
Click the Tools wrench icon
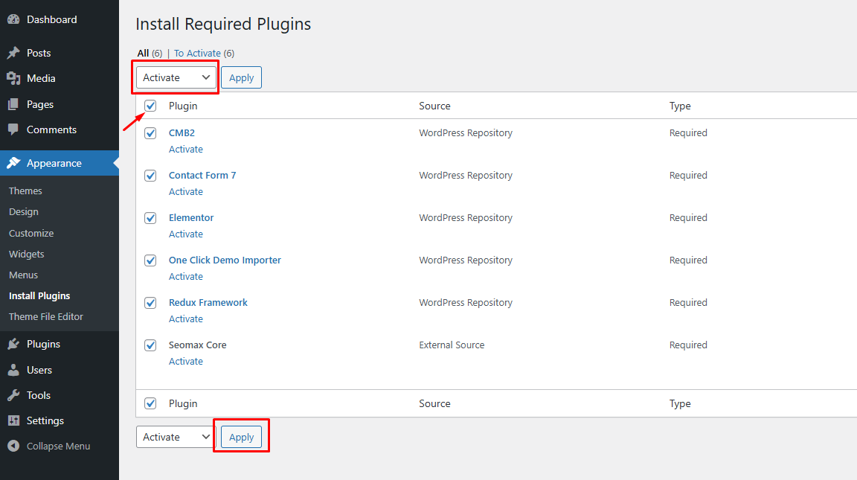[13, 395]
